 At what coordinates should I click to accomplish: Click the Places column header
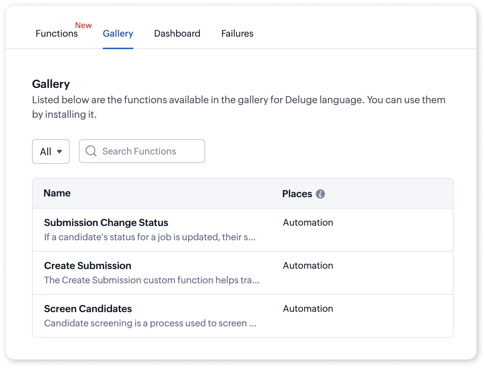[x=297, y=194]
